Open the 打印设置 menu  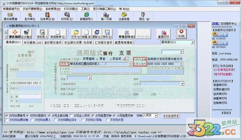[x=71, y=9]
